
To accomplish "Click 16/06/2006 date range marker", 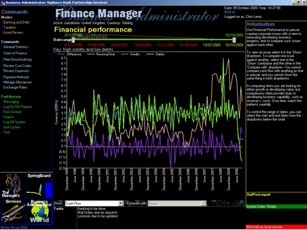I will (96, 45).
